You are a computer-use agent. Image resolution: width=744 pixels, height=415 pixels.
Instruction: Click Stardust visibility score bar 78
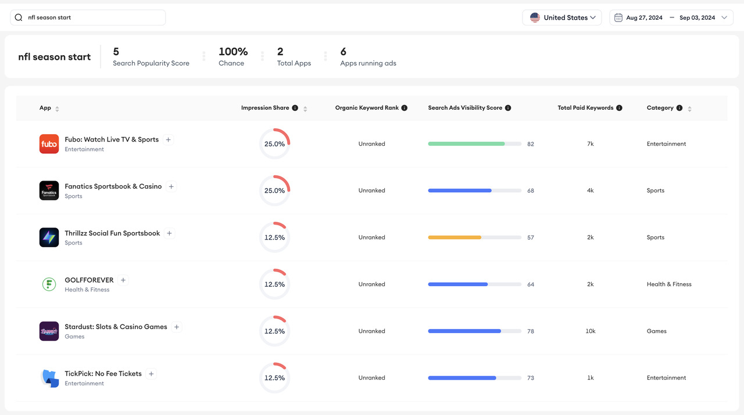[x=474, y=331]
